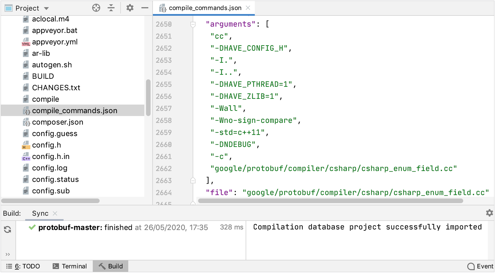Select the compile file in tree

[x=46, y=99]
